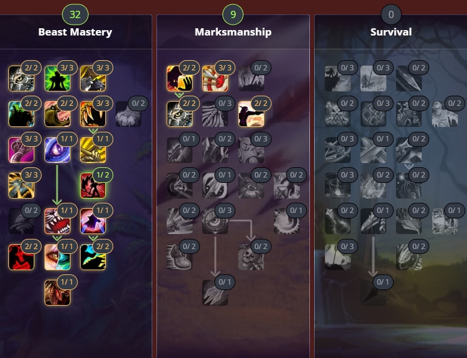The height and width of the screenshot is (358, 467).
Task: Click the crossed swords 0/1 talent in Survival
Action: click(373, 150)
